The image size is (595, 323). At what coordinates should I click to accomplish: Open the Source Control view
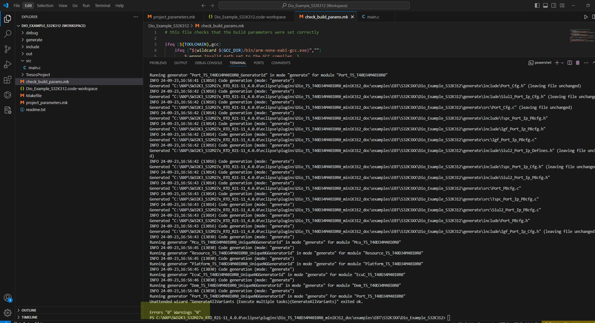7,49
